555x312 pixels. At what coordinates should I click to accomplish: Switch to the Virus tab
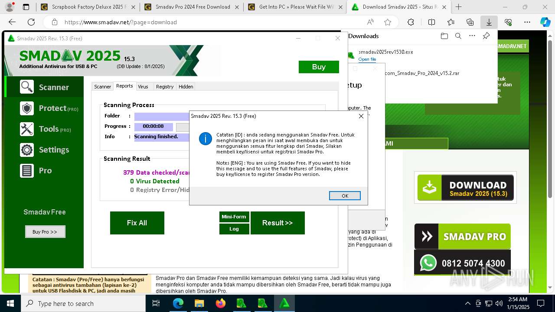tap(143, 87)
